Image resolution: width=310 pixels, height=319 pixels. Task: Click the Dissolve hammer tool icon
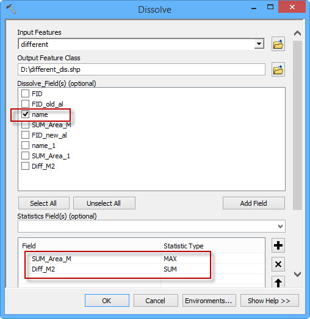coord(11,9)
